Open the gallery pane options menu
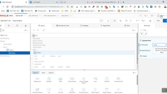167x94 pixels. [134, 73]
